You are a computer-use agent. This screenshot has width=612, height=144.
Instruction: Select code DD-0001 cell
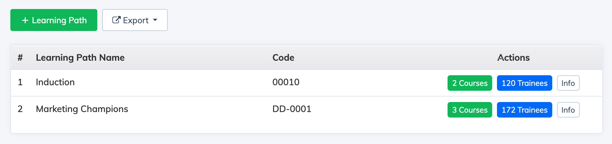point(292,109)
